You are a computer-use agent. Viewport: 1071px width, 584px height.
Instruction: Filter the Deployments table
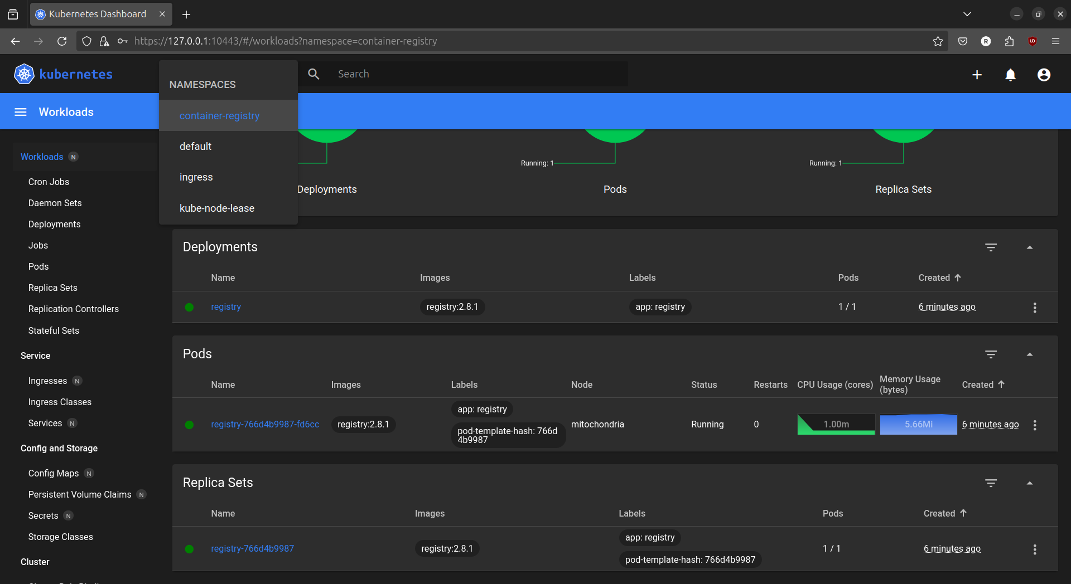click(991, 247)
